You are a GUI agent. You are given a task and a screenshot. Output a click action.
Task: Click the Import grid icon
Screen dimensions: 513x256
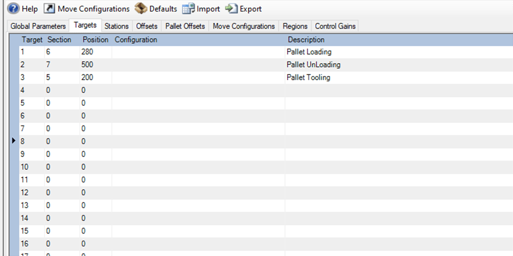click(189, 9)
